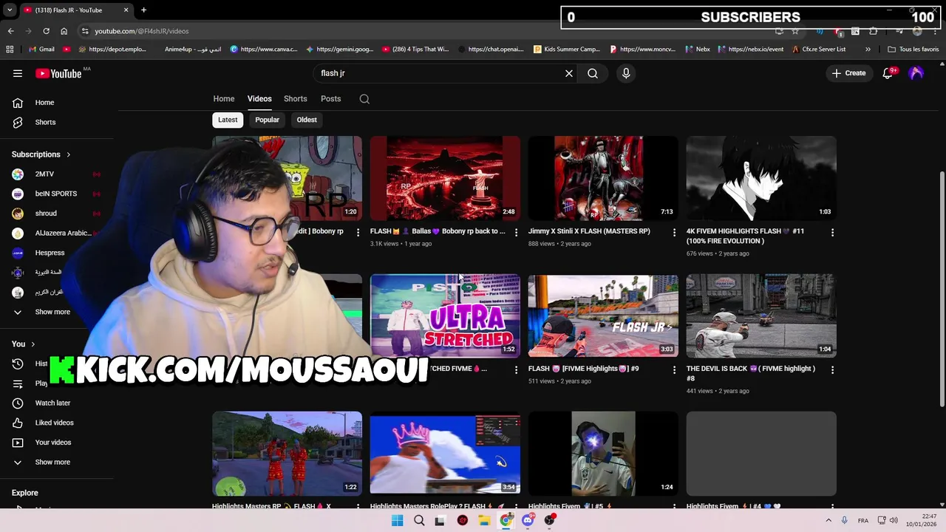Open video title 'THE DEVIL IS BACK'

coord(751,373)
